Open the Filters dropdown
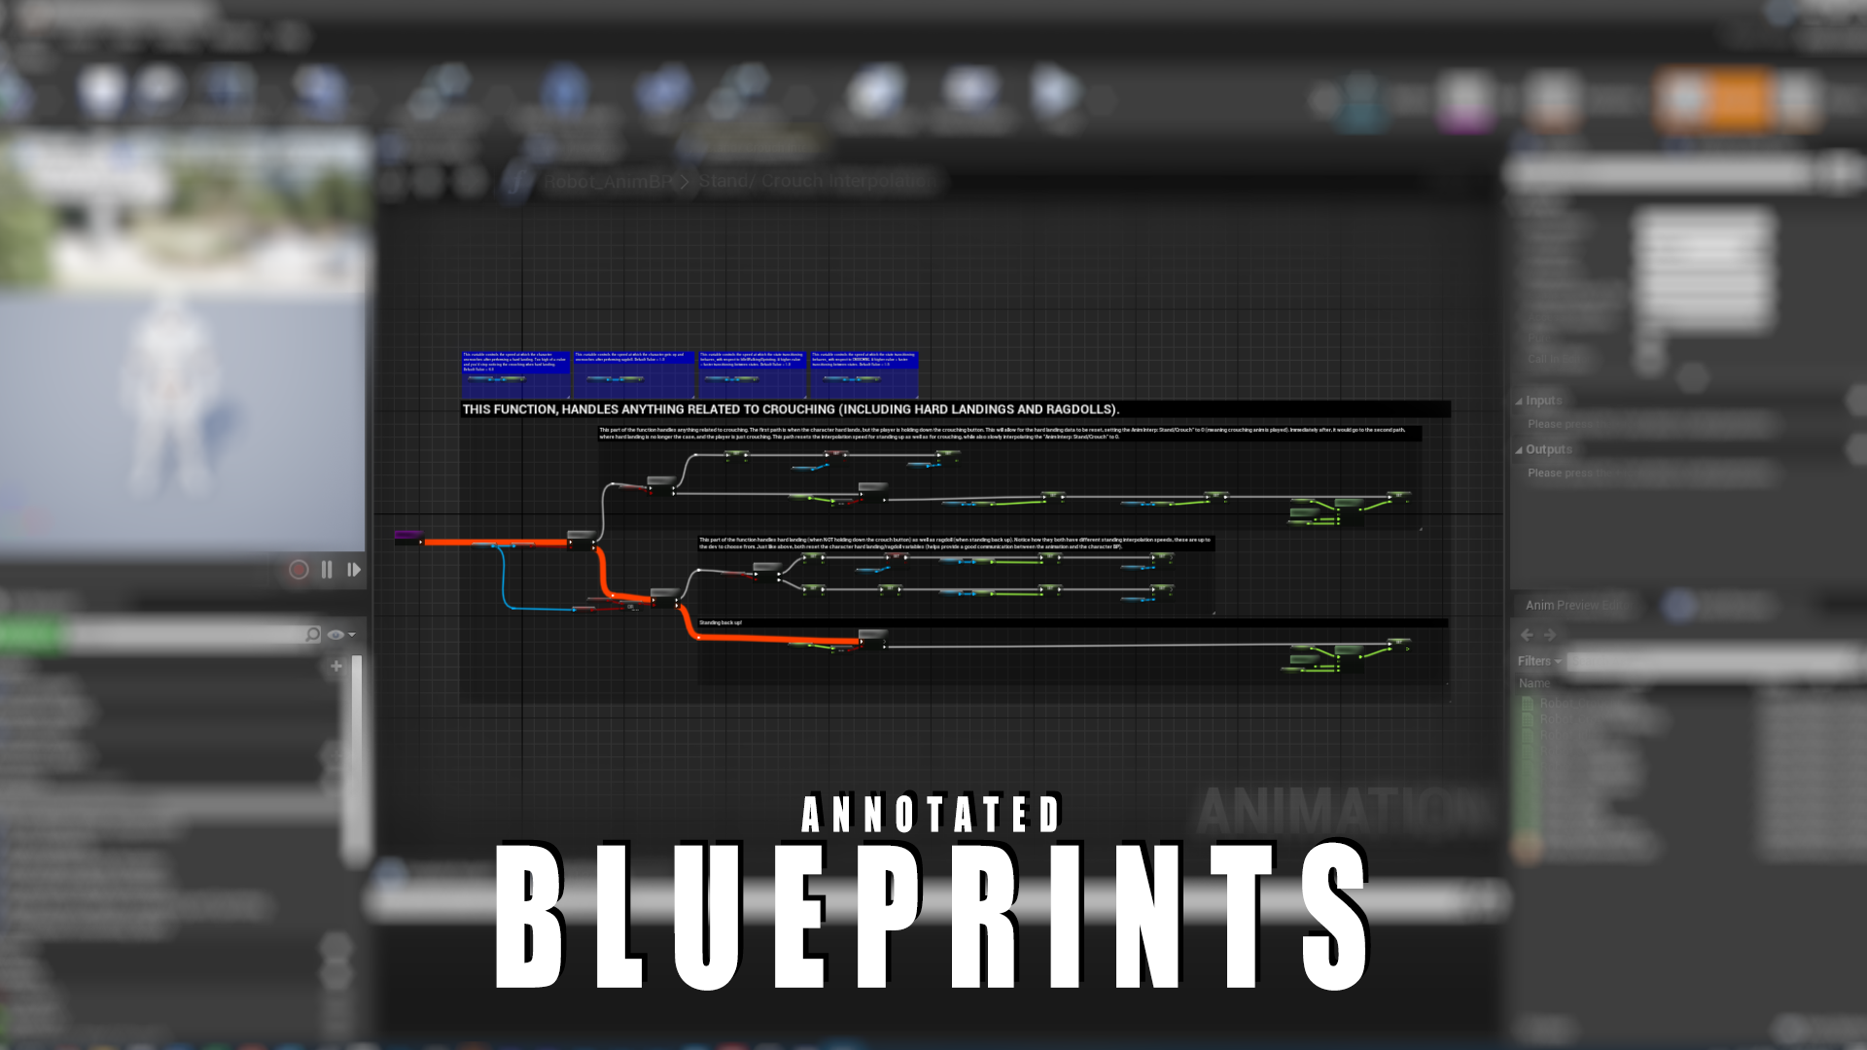This screenshot has height=1050, width=1867. 1538,661
